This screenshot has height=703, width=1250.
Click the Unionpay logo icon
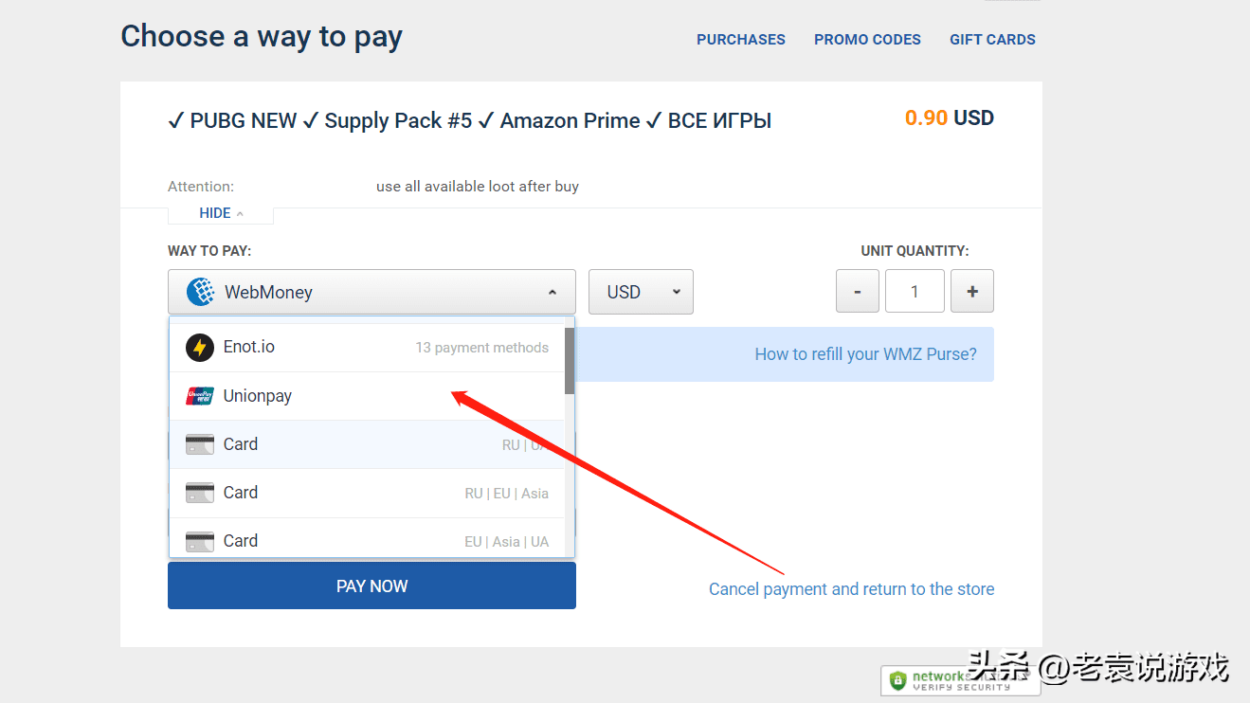[200, 396]
